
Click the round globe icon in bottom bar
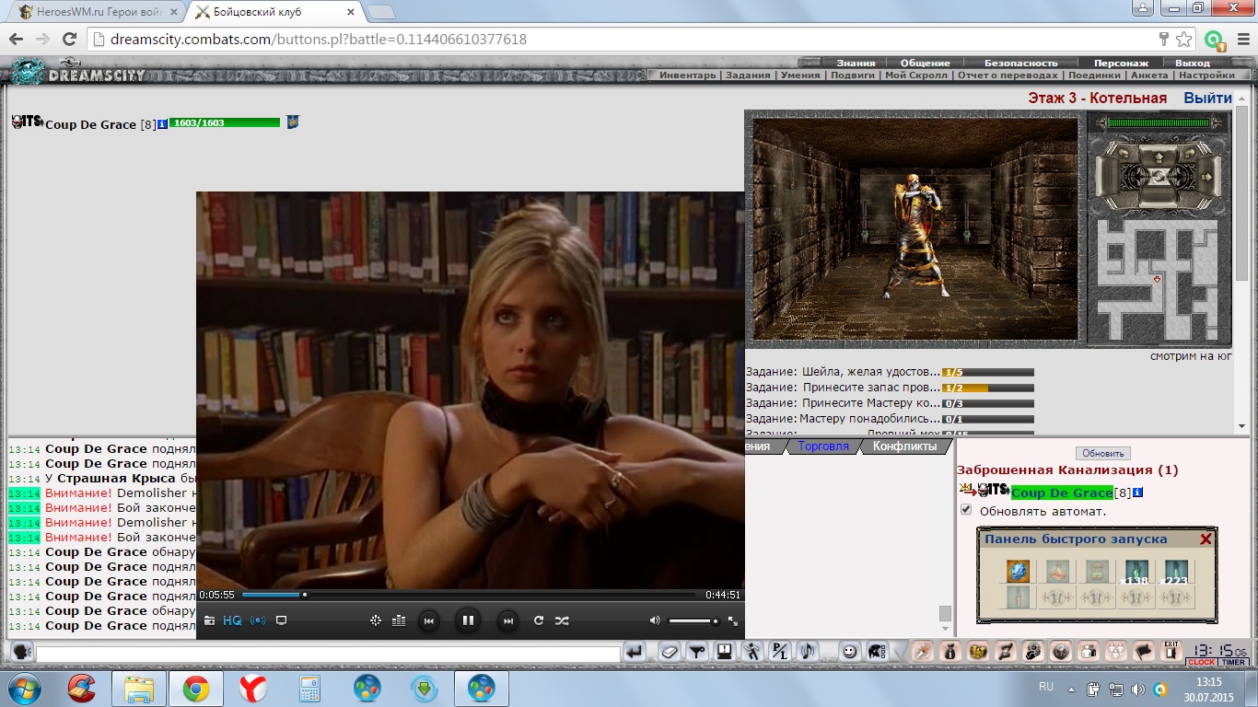click(1061, 652)
